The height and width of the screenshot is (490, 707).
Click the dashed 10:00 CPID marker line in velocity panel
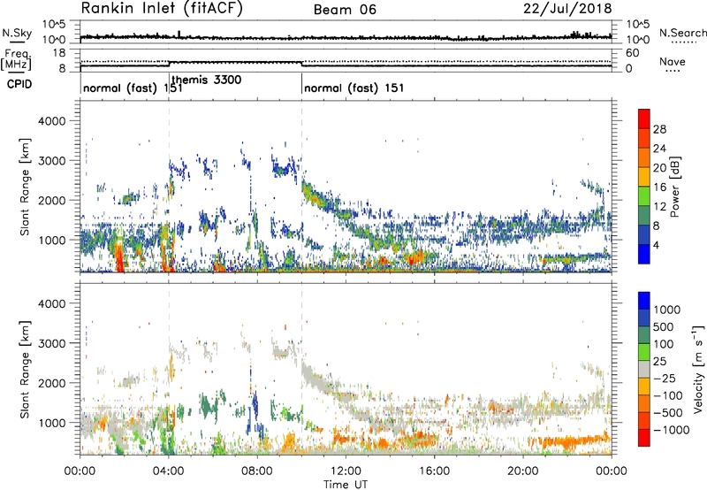[301, 369]
